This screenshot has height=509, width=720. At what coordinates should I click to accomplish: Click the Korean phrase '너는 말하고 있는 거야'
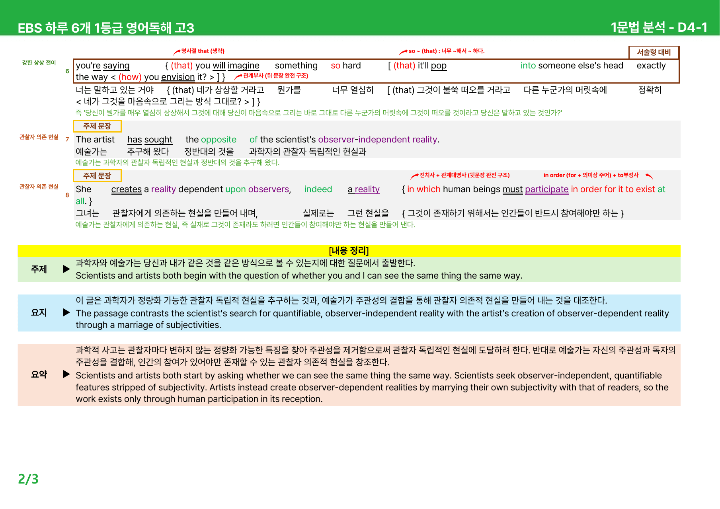coord(115,90)
